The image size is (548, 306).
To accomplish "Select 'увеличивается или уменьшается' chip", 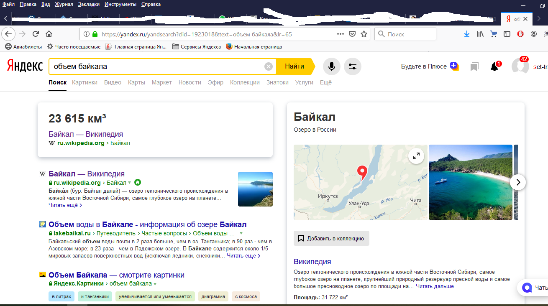I will tap(155, 296).
